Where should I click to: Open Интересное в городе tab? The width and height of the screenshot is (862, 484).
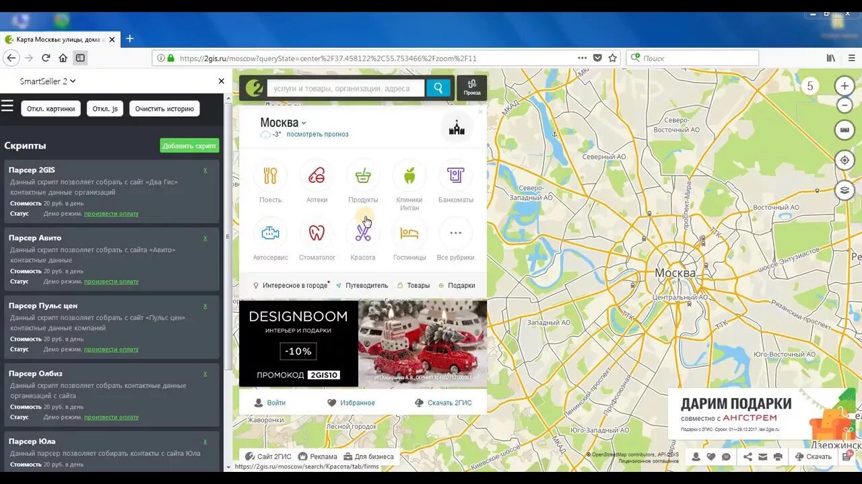point(290,285)
